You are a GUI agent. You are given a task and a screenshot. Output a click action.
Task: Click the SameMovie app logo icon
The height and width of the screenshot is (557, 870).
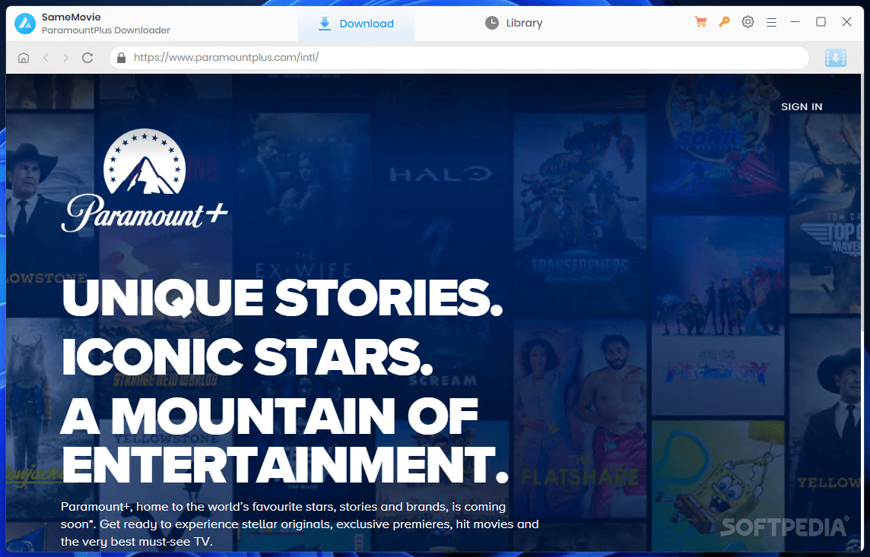25,24
